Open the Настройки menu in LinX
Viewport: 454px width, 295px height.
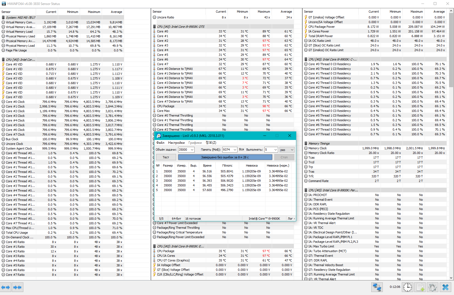pyautogui.click(x=176, y=143)
